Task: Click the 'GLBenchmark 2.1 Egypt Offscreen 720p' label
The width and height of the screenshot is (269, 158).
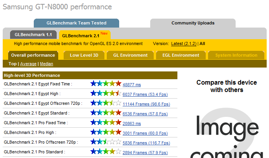Action: [43, 103]
